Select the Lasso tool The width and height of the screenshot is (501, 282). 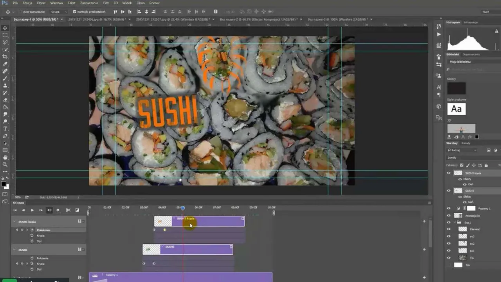click(5, 42)
